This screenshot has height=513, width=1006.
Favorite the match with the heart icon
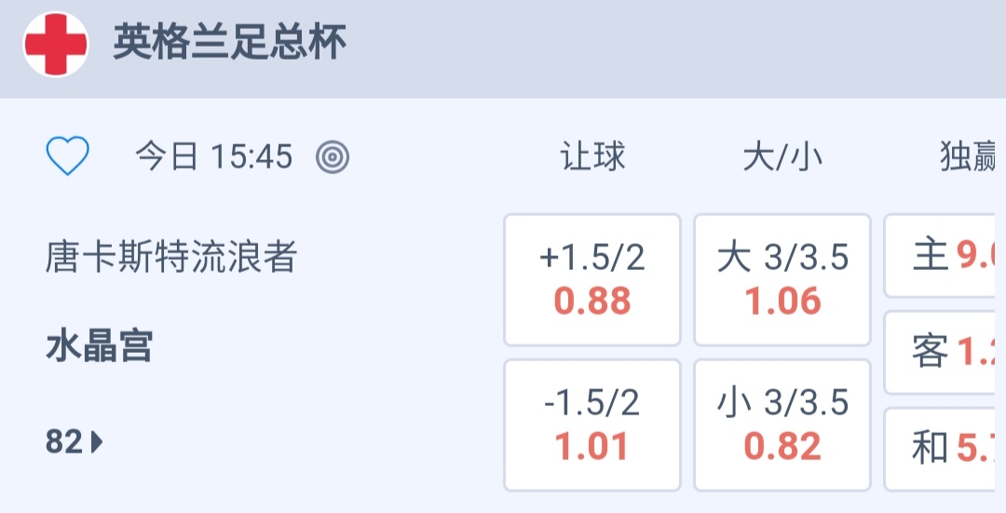[x=68, y=156]
